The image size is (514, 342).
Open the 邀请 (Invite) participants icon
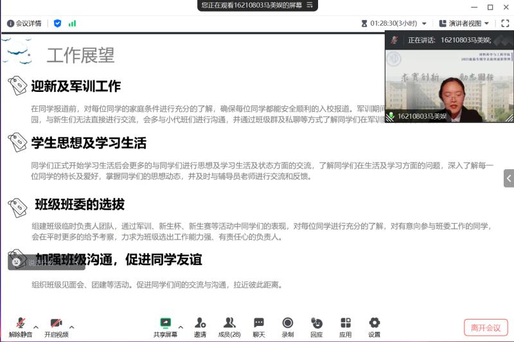click(x=200, y=327)
